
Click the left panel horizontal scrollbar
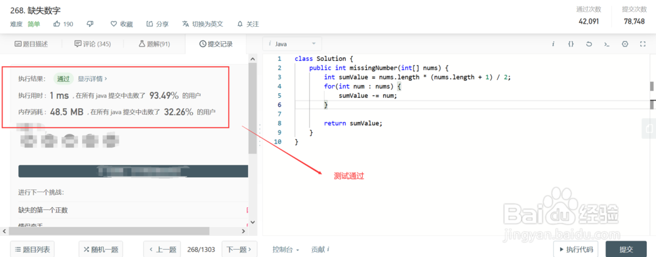tap(109, 231)
